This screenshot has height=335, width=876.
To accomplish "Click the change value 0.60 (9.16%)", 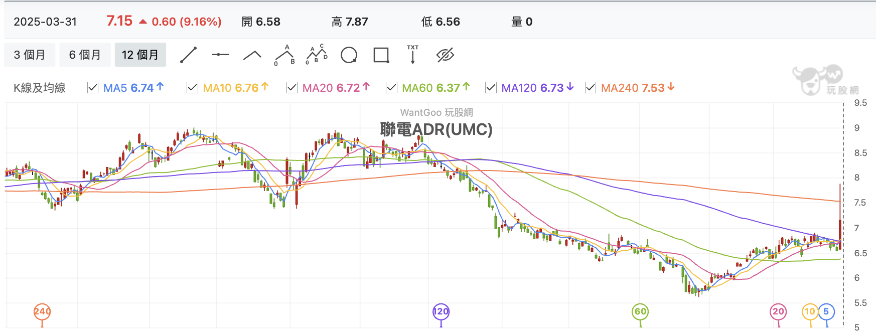I will [x=187, y=22].
